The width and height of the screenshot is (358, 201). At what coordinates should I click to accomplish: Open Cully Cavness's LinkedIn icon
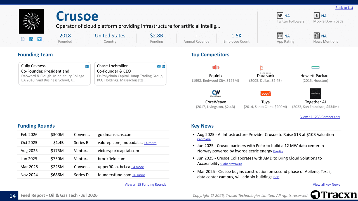click(x=87, y=66)
